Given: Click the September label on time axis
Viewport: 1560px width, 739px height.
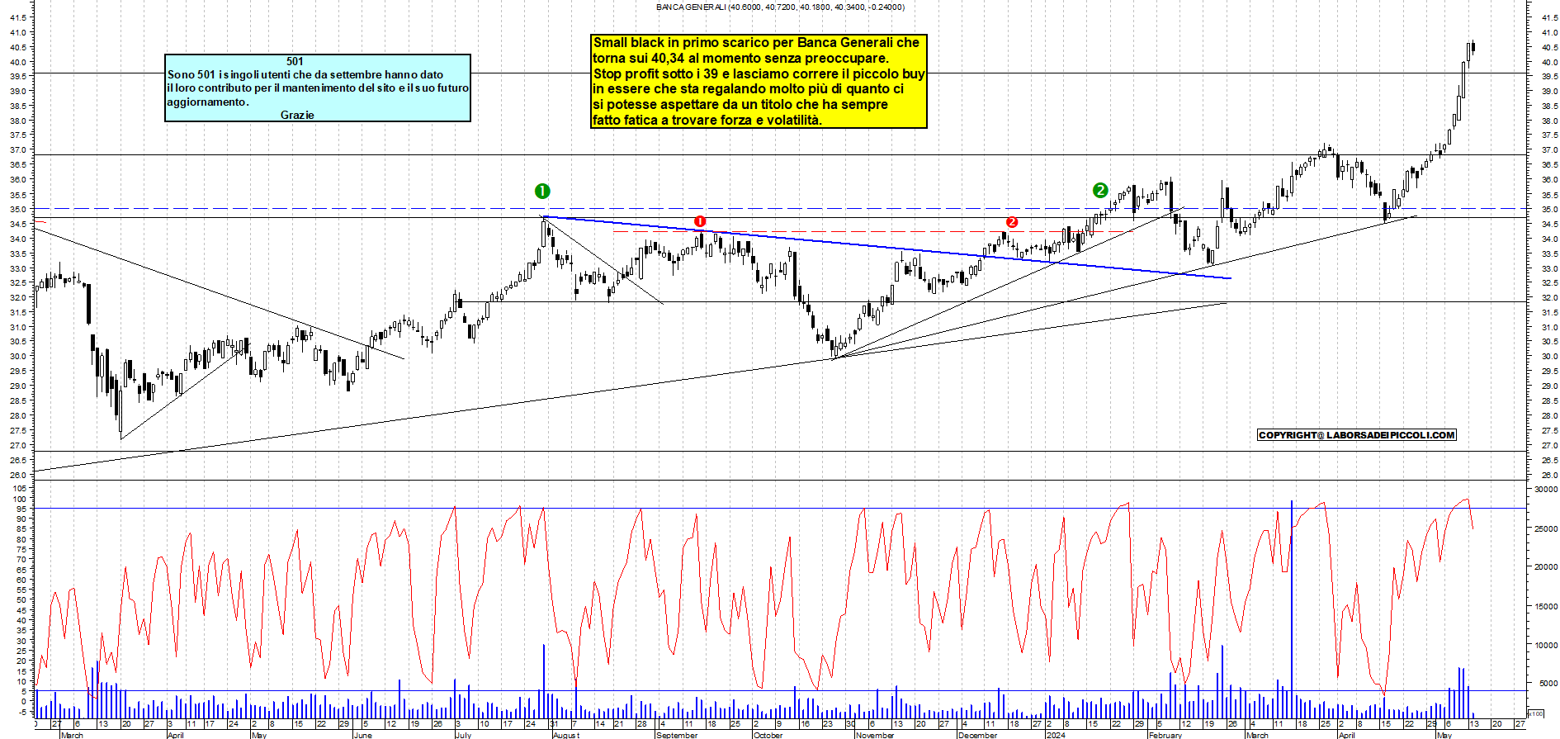Looking at the screenshot, I should pos(677,735).
